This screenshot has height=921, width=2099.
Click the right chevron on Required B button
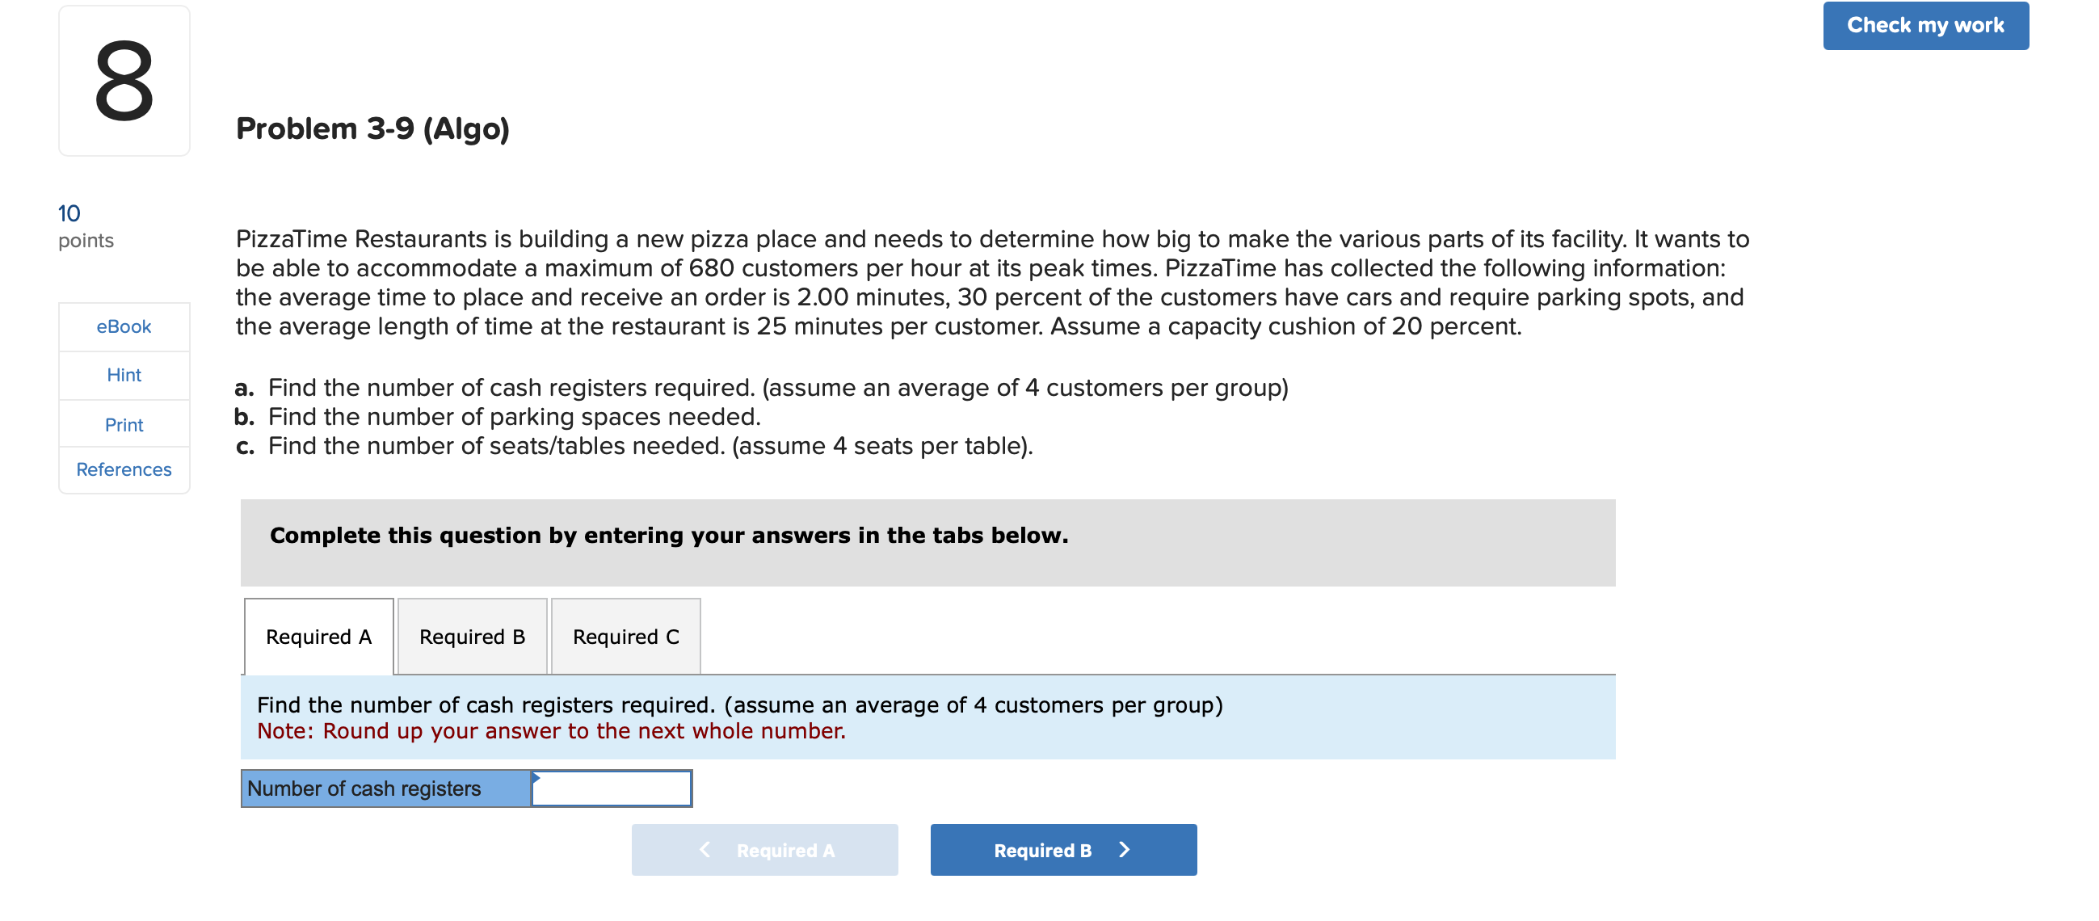[1125, 850]
